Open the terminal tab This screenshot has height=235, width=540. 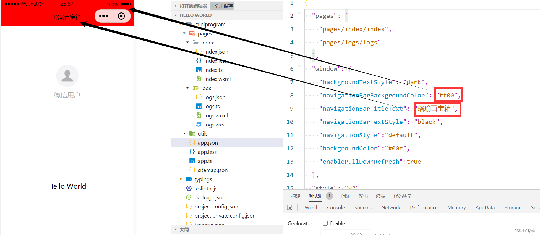coord(381,196)
